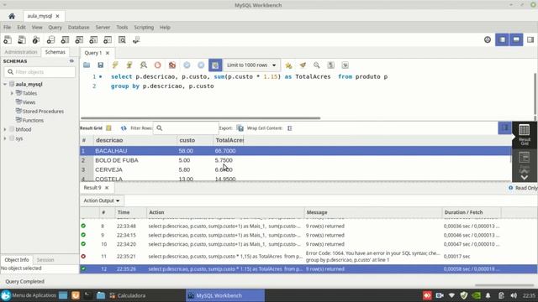Toggle result side panel visibility button
This screenshot has width=538, height=302.
pos(504,128)
